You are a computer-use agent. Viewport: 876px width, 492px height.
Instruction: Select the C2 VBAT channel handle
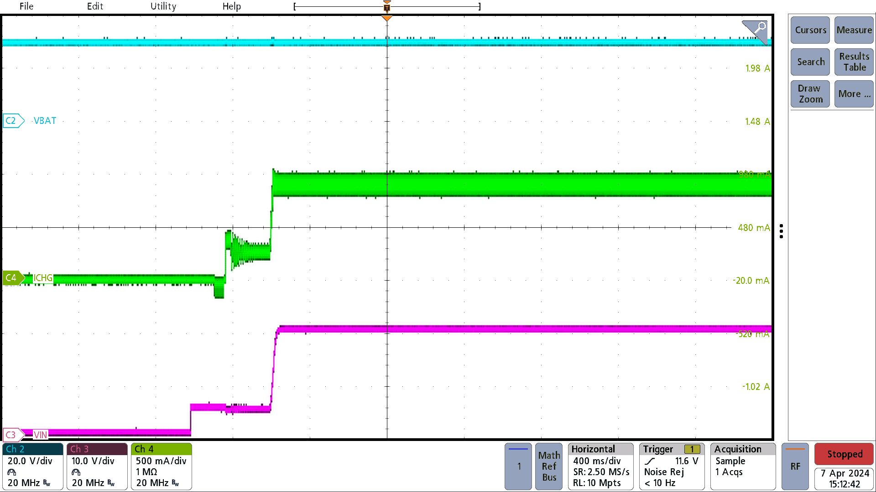(12, 121)
